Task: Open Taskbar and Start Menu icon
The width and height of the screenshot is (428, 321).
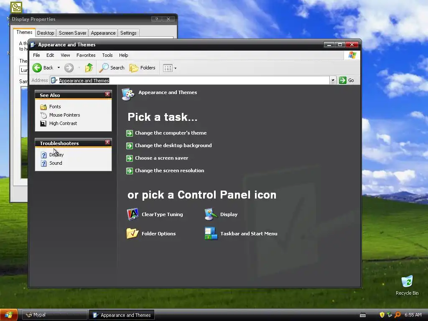Action: (211, 233)
